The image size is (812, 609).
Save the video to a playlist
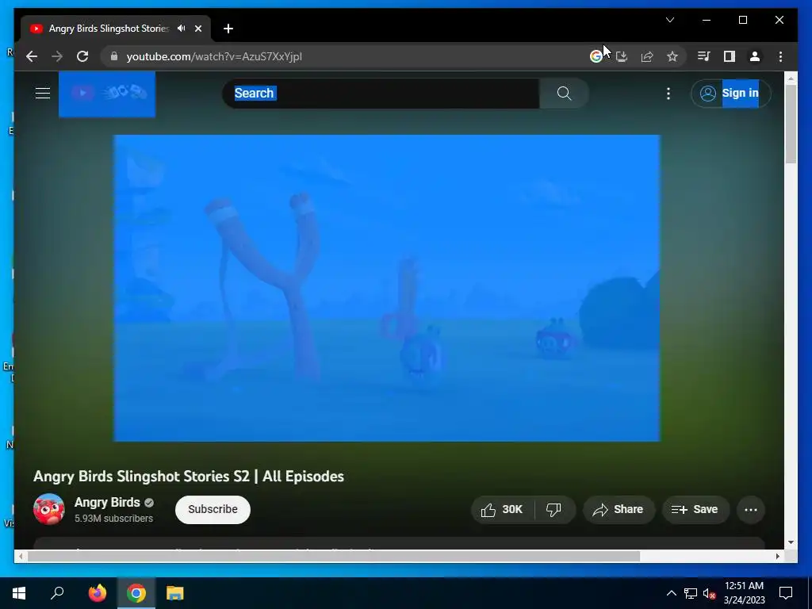(695, 510)
